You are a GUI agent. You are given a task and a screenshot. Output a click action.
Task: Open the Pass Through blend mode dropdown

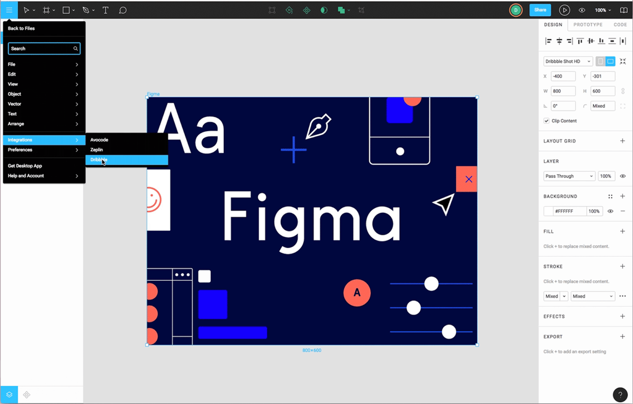(x=569, y=176)
